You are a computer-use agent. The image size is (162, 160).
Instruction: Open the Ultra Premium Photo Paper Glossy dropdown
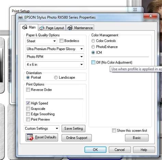pos(55,49)
